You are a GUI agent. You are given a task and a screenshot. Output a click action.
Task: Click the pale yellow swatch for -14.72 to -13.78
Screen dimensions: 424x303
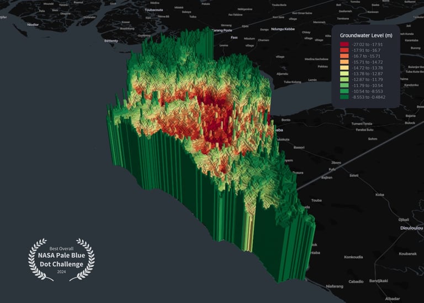[344, 68]
